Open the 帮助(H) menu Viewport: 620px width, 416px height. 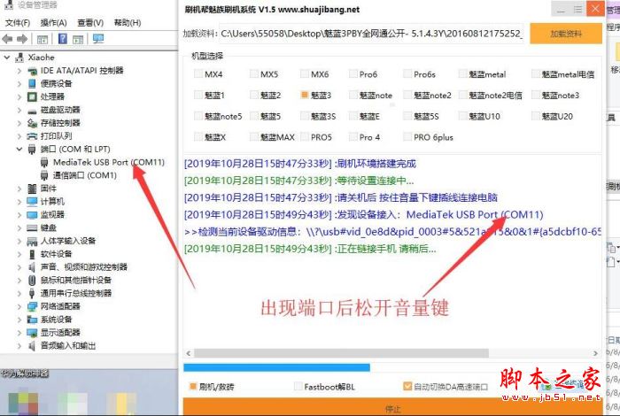128,23
